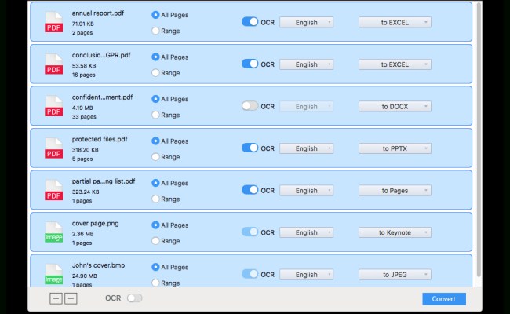Open English language dropdown for conclusio...GPR.pdf
Viewport: 510px width, 314px height.
click(306, 64)
